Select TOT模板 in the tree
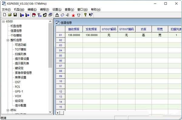 point(21,49)
